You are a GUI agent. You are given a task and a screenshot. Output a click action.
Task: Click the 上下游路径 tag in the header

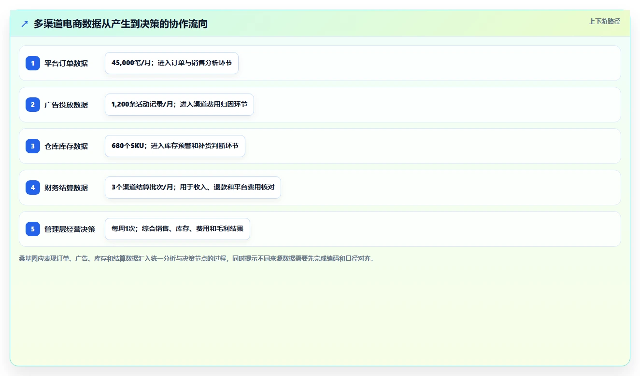point(604,21)
